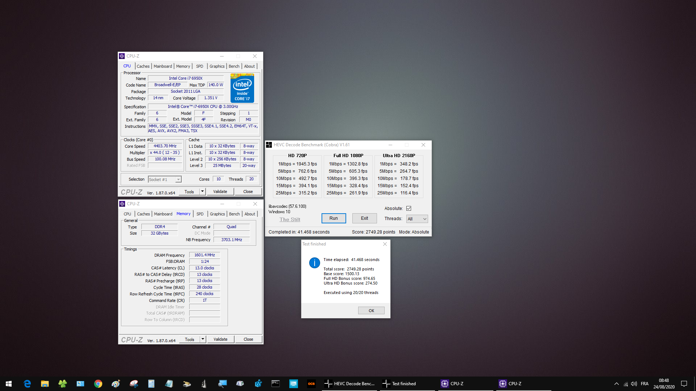
Task: Launch Google Chrome from the taskbar
Action: click(x=98, y=384)
